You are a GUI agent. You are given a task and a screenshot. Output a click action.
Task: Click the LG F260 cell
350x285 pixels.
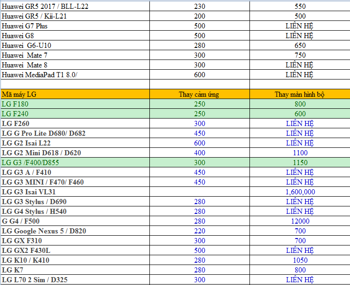(75, 123)
